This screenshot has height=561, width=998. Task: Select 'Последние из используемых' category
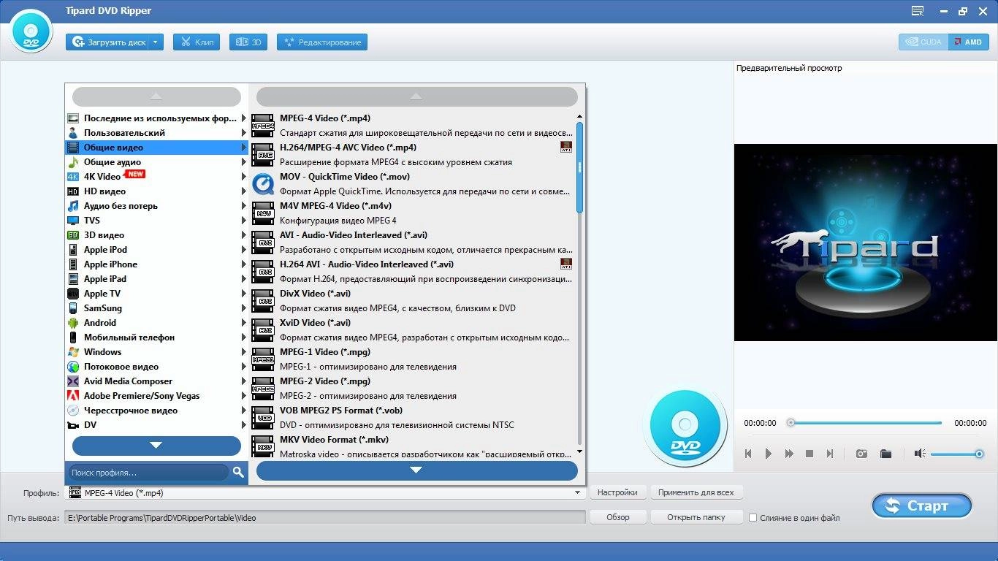[157, 118]
